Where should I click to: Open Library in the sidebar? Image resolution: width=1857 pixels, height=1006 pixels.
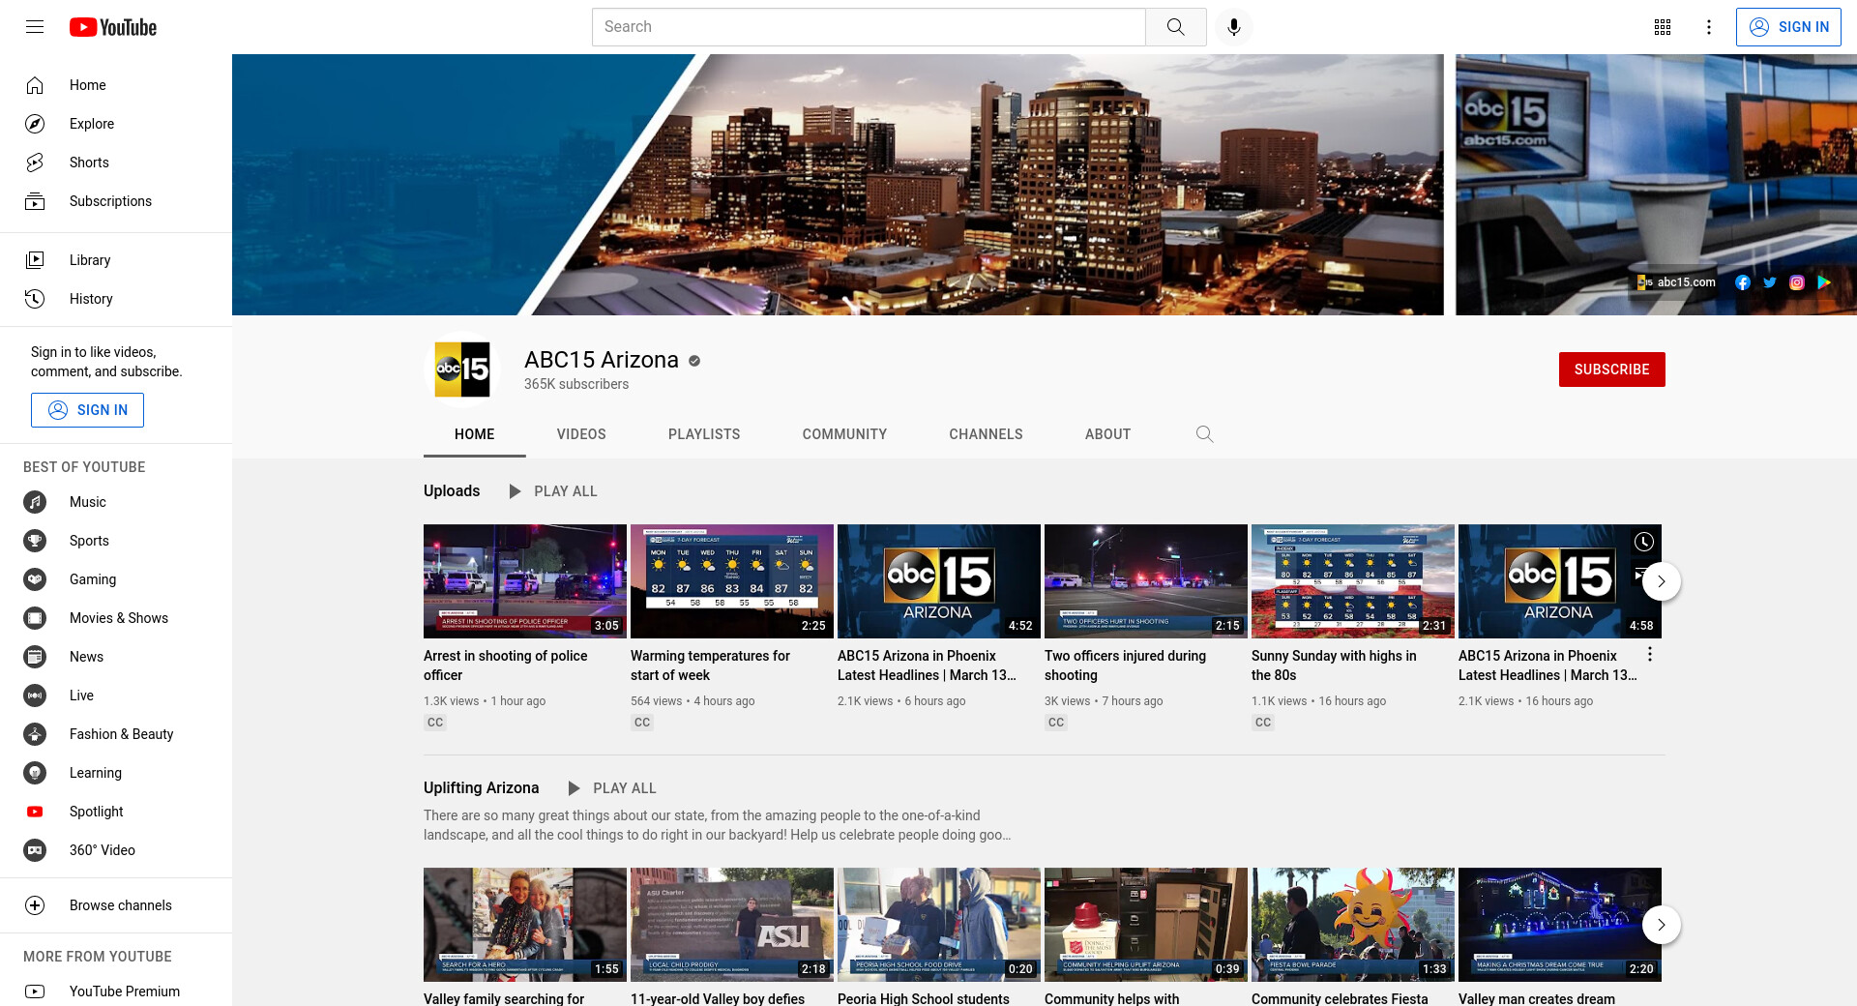[x=116, y=260]
